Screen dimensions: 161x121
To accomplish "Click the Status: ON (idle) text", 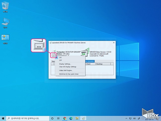I will (x=63, y=54).
